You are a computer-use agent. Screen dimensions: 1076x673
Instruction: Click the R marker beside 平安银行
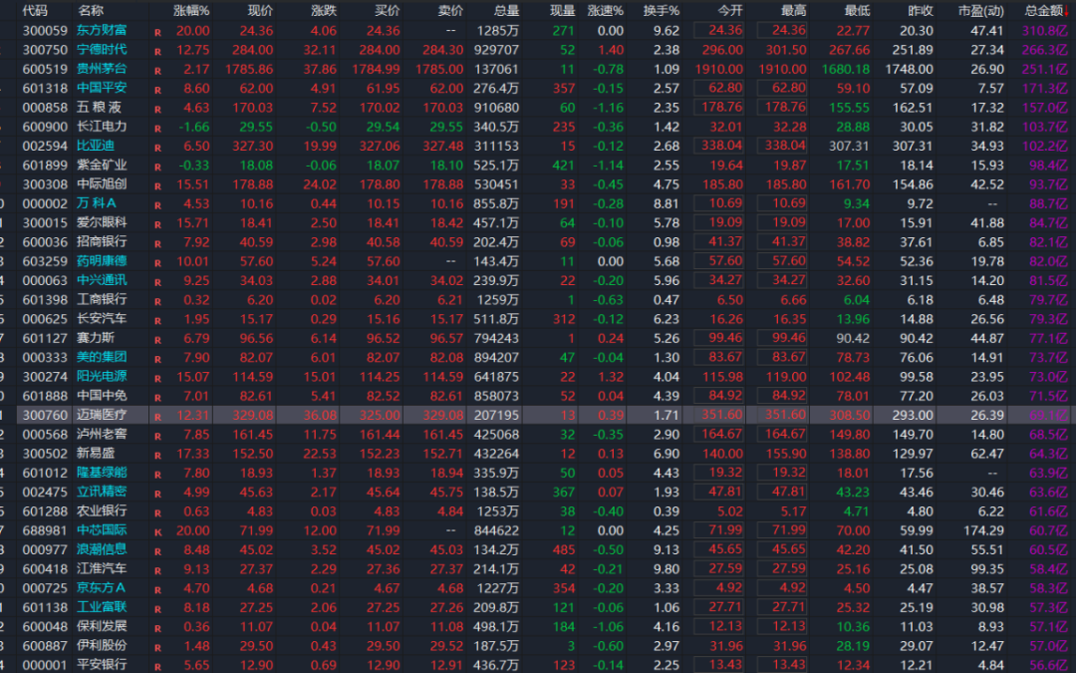coord(157,666)
